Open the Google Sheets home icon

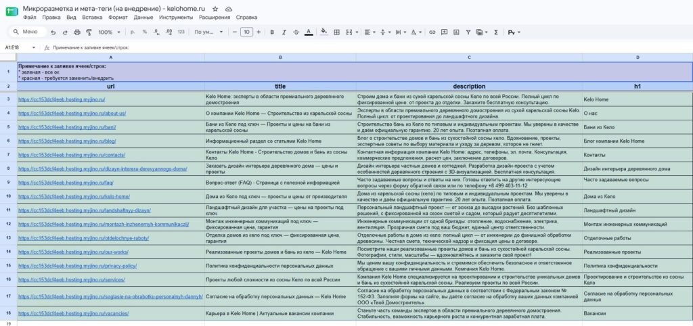pyautogui.click(x=12, y=12)
